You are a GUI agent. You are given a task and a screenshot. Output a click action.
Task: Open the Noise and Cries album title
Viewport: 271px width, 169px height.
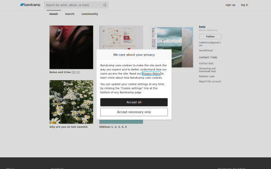click(x=65, y=72)
